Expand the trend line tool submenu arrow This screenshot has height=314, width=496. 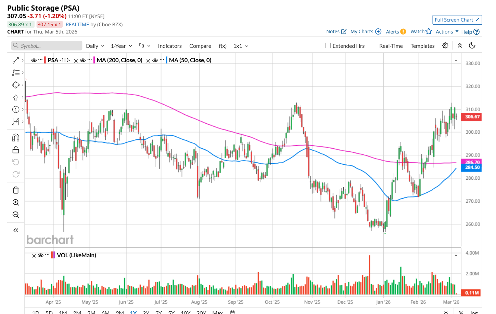[x=23, y=60]
